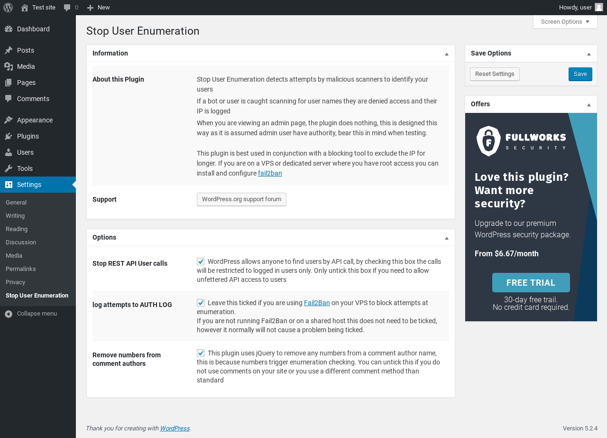
Task: Follow the WordPress footer link
Action: pos(175,428)
